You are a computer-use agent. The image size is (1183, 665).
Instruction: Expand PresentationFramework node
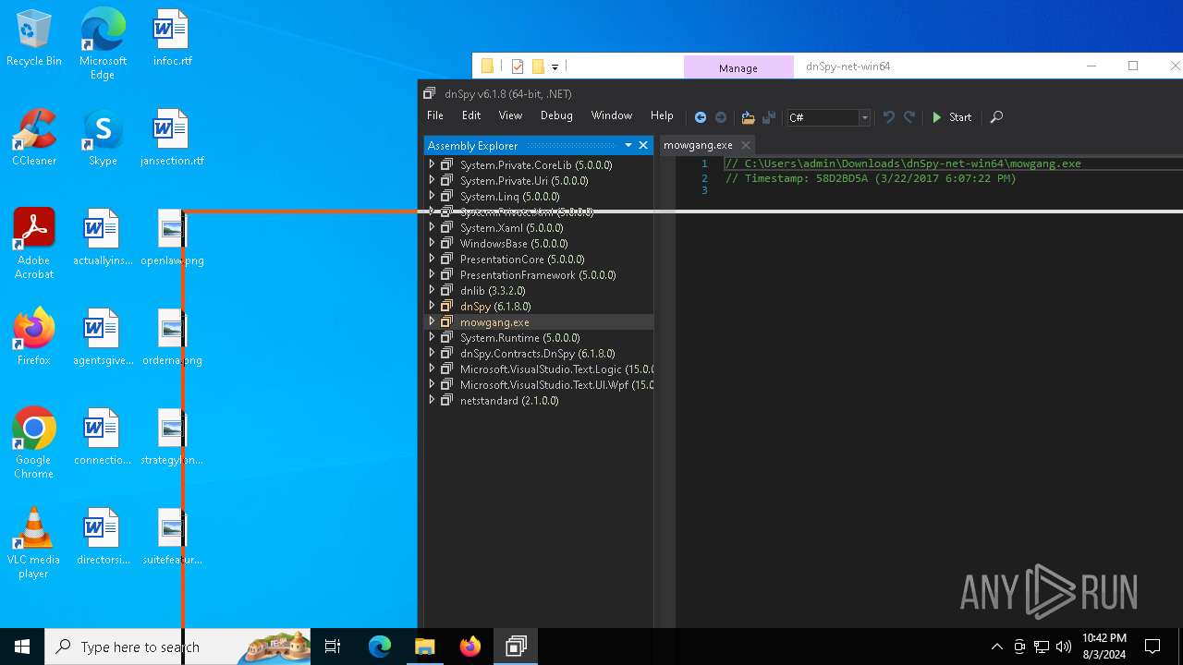432,274
